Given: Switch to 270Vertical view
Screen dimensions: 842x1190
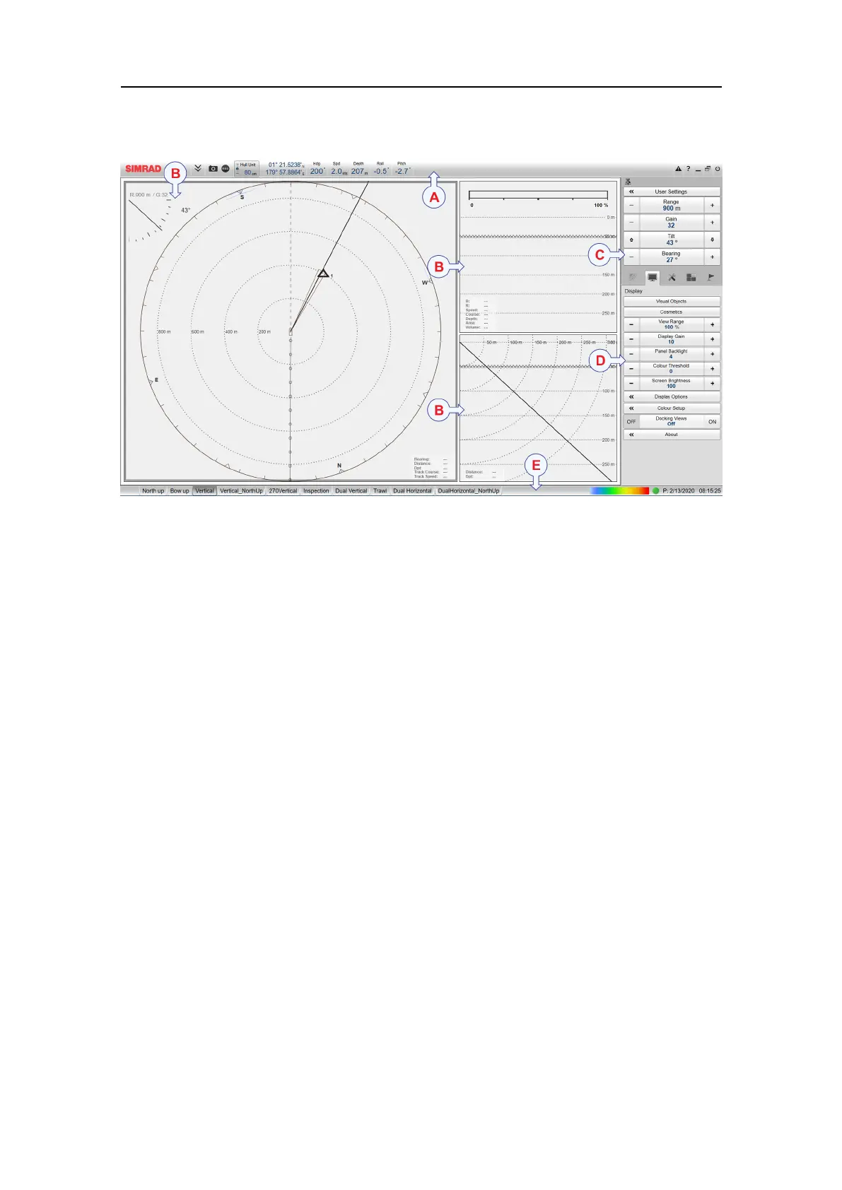Looking at the screenshot, I should [x=283, y=490].
